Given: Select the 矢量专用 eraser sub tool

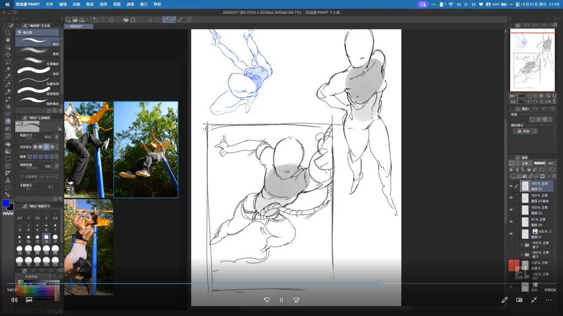Looking at the screenshot, I should click(38, 81).
